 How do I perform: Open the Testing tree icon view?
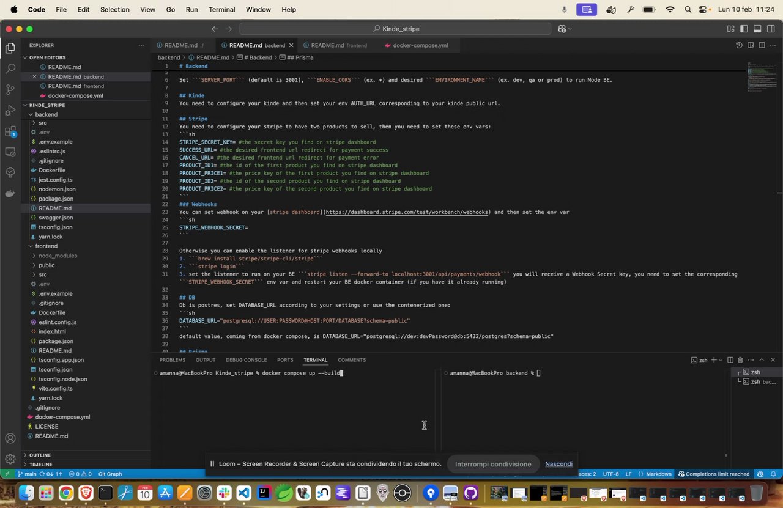pos(10,173)
